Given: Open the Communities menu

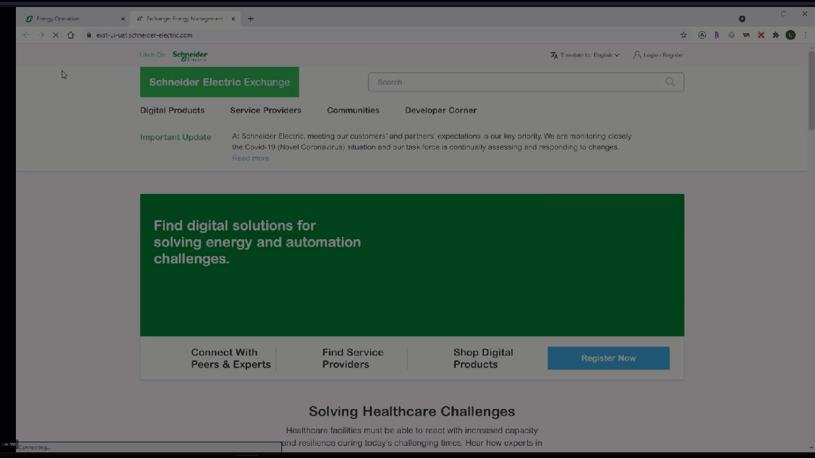Looking at the screenshot, I should (353, 110).
